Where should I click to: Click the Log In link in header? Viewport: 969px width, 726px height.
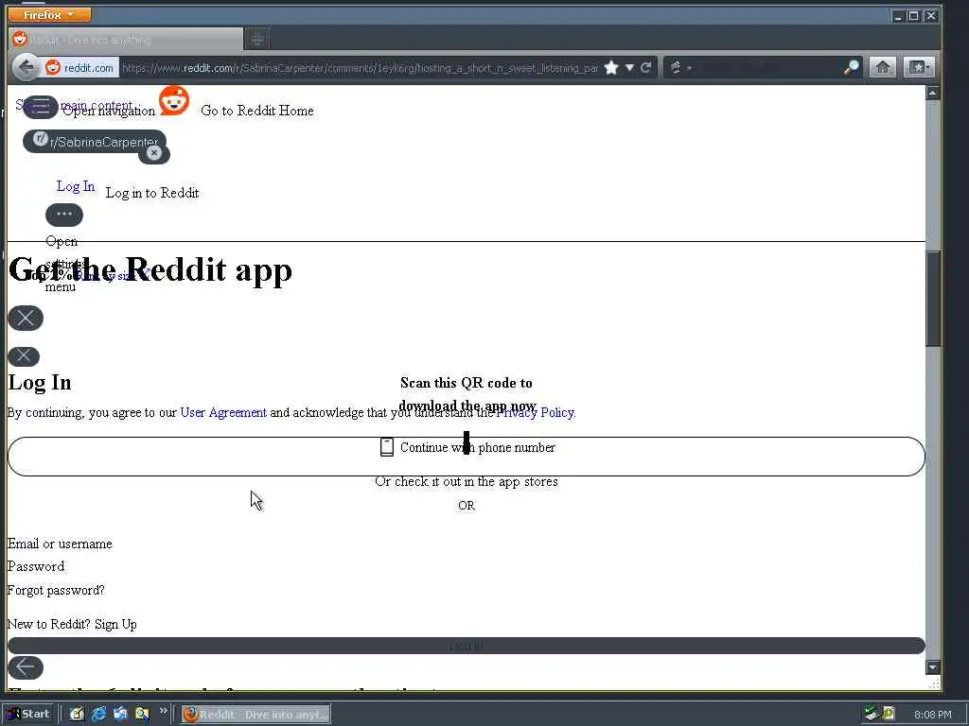tap(76, 186)
